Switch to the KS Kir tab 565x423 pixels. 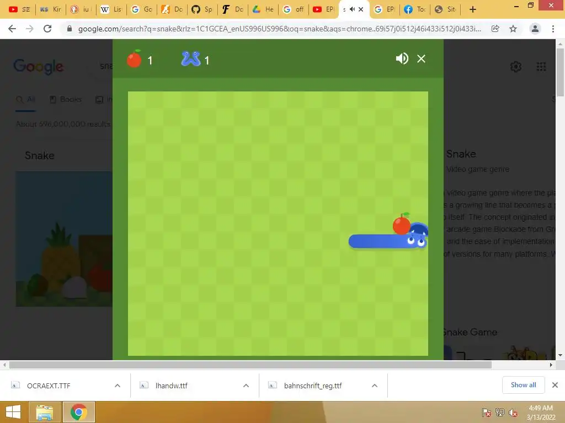(51, 9)
